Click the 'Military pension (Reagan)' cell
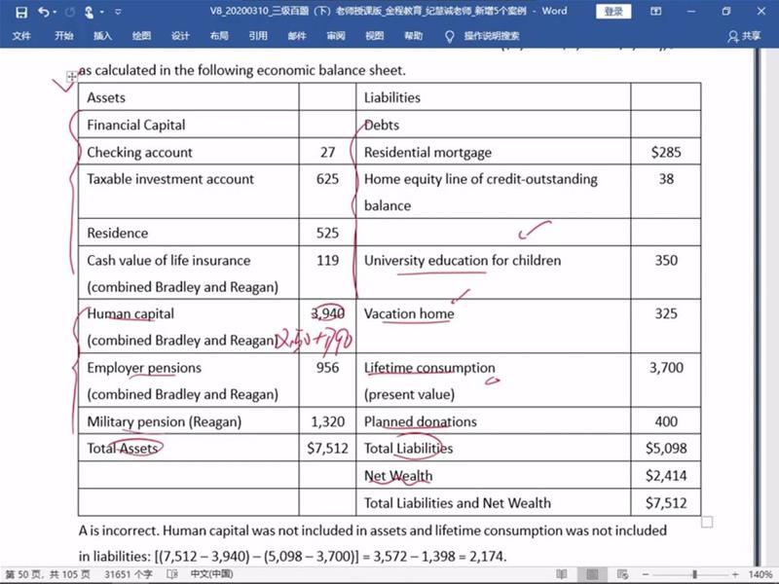 [188, 421]
